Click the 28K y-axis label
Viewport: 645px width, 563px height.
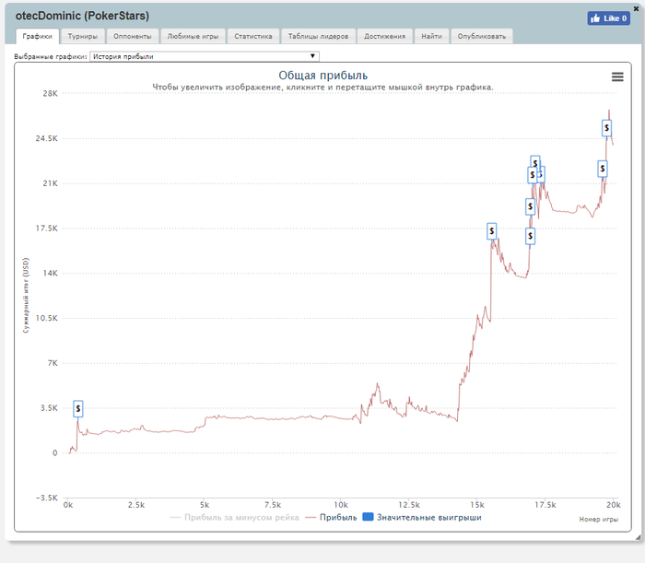pos(50,93)
